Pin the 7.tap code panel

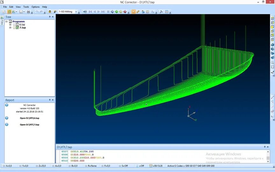click(x=264, y=147)
